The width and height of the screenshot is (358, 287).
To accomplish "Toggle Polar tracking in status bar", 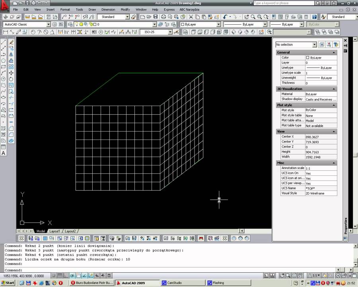I will coord(72,276).
